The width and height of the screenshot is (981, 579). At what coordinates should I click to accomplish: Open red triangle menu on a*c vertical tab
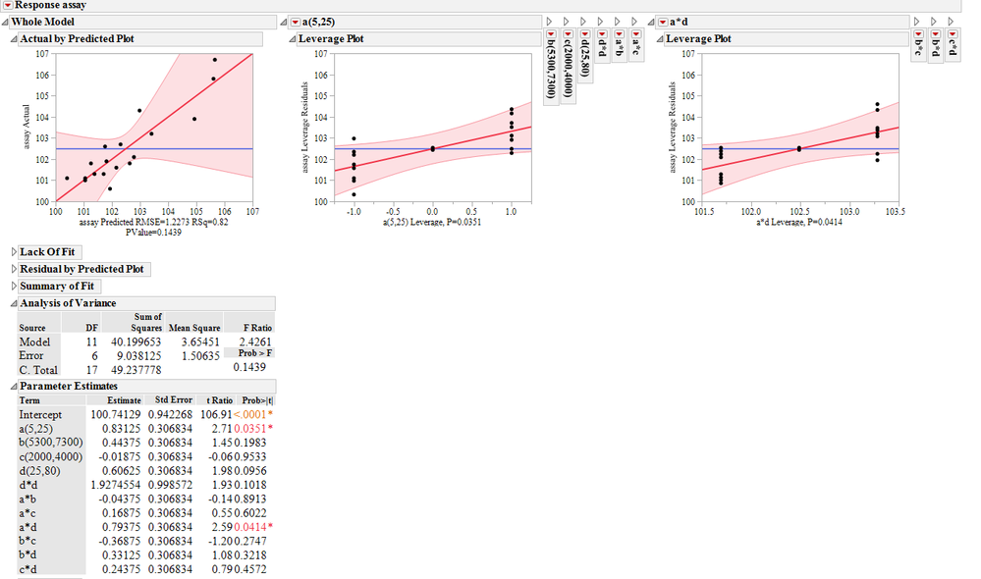coord(636,34)
